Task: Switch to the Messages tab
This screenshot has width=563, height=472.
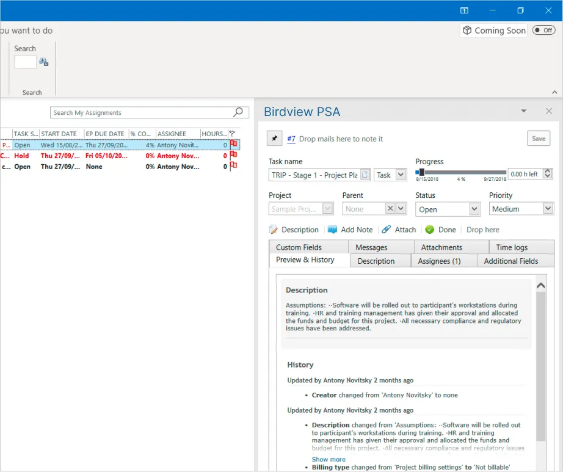Action: [381, 247]
